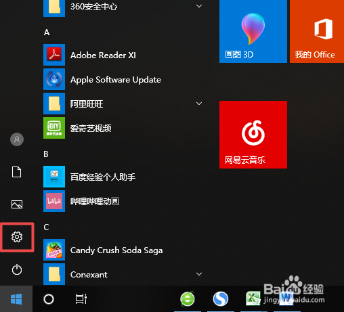344x312 pixels.
Task: Open the 我的 Office tile
Action: (317, 31)
